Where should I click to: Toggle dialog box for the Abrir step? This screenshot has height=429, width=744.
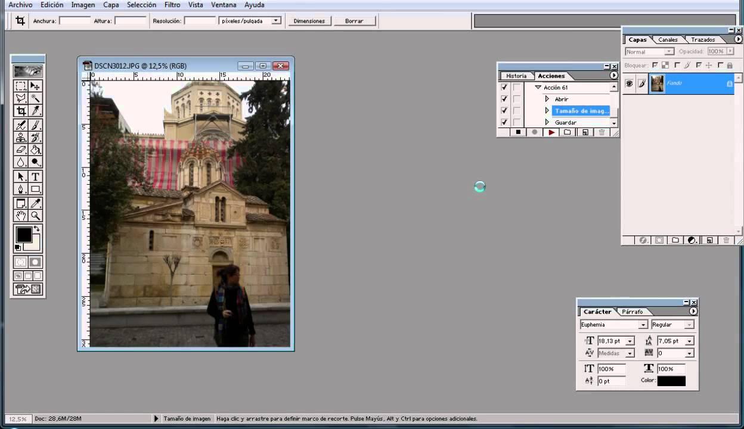coord(517,99)
